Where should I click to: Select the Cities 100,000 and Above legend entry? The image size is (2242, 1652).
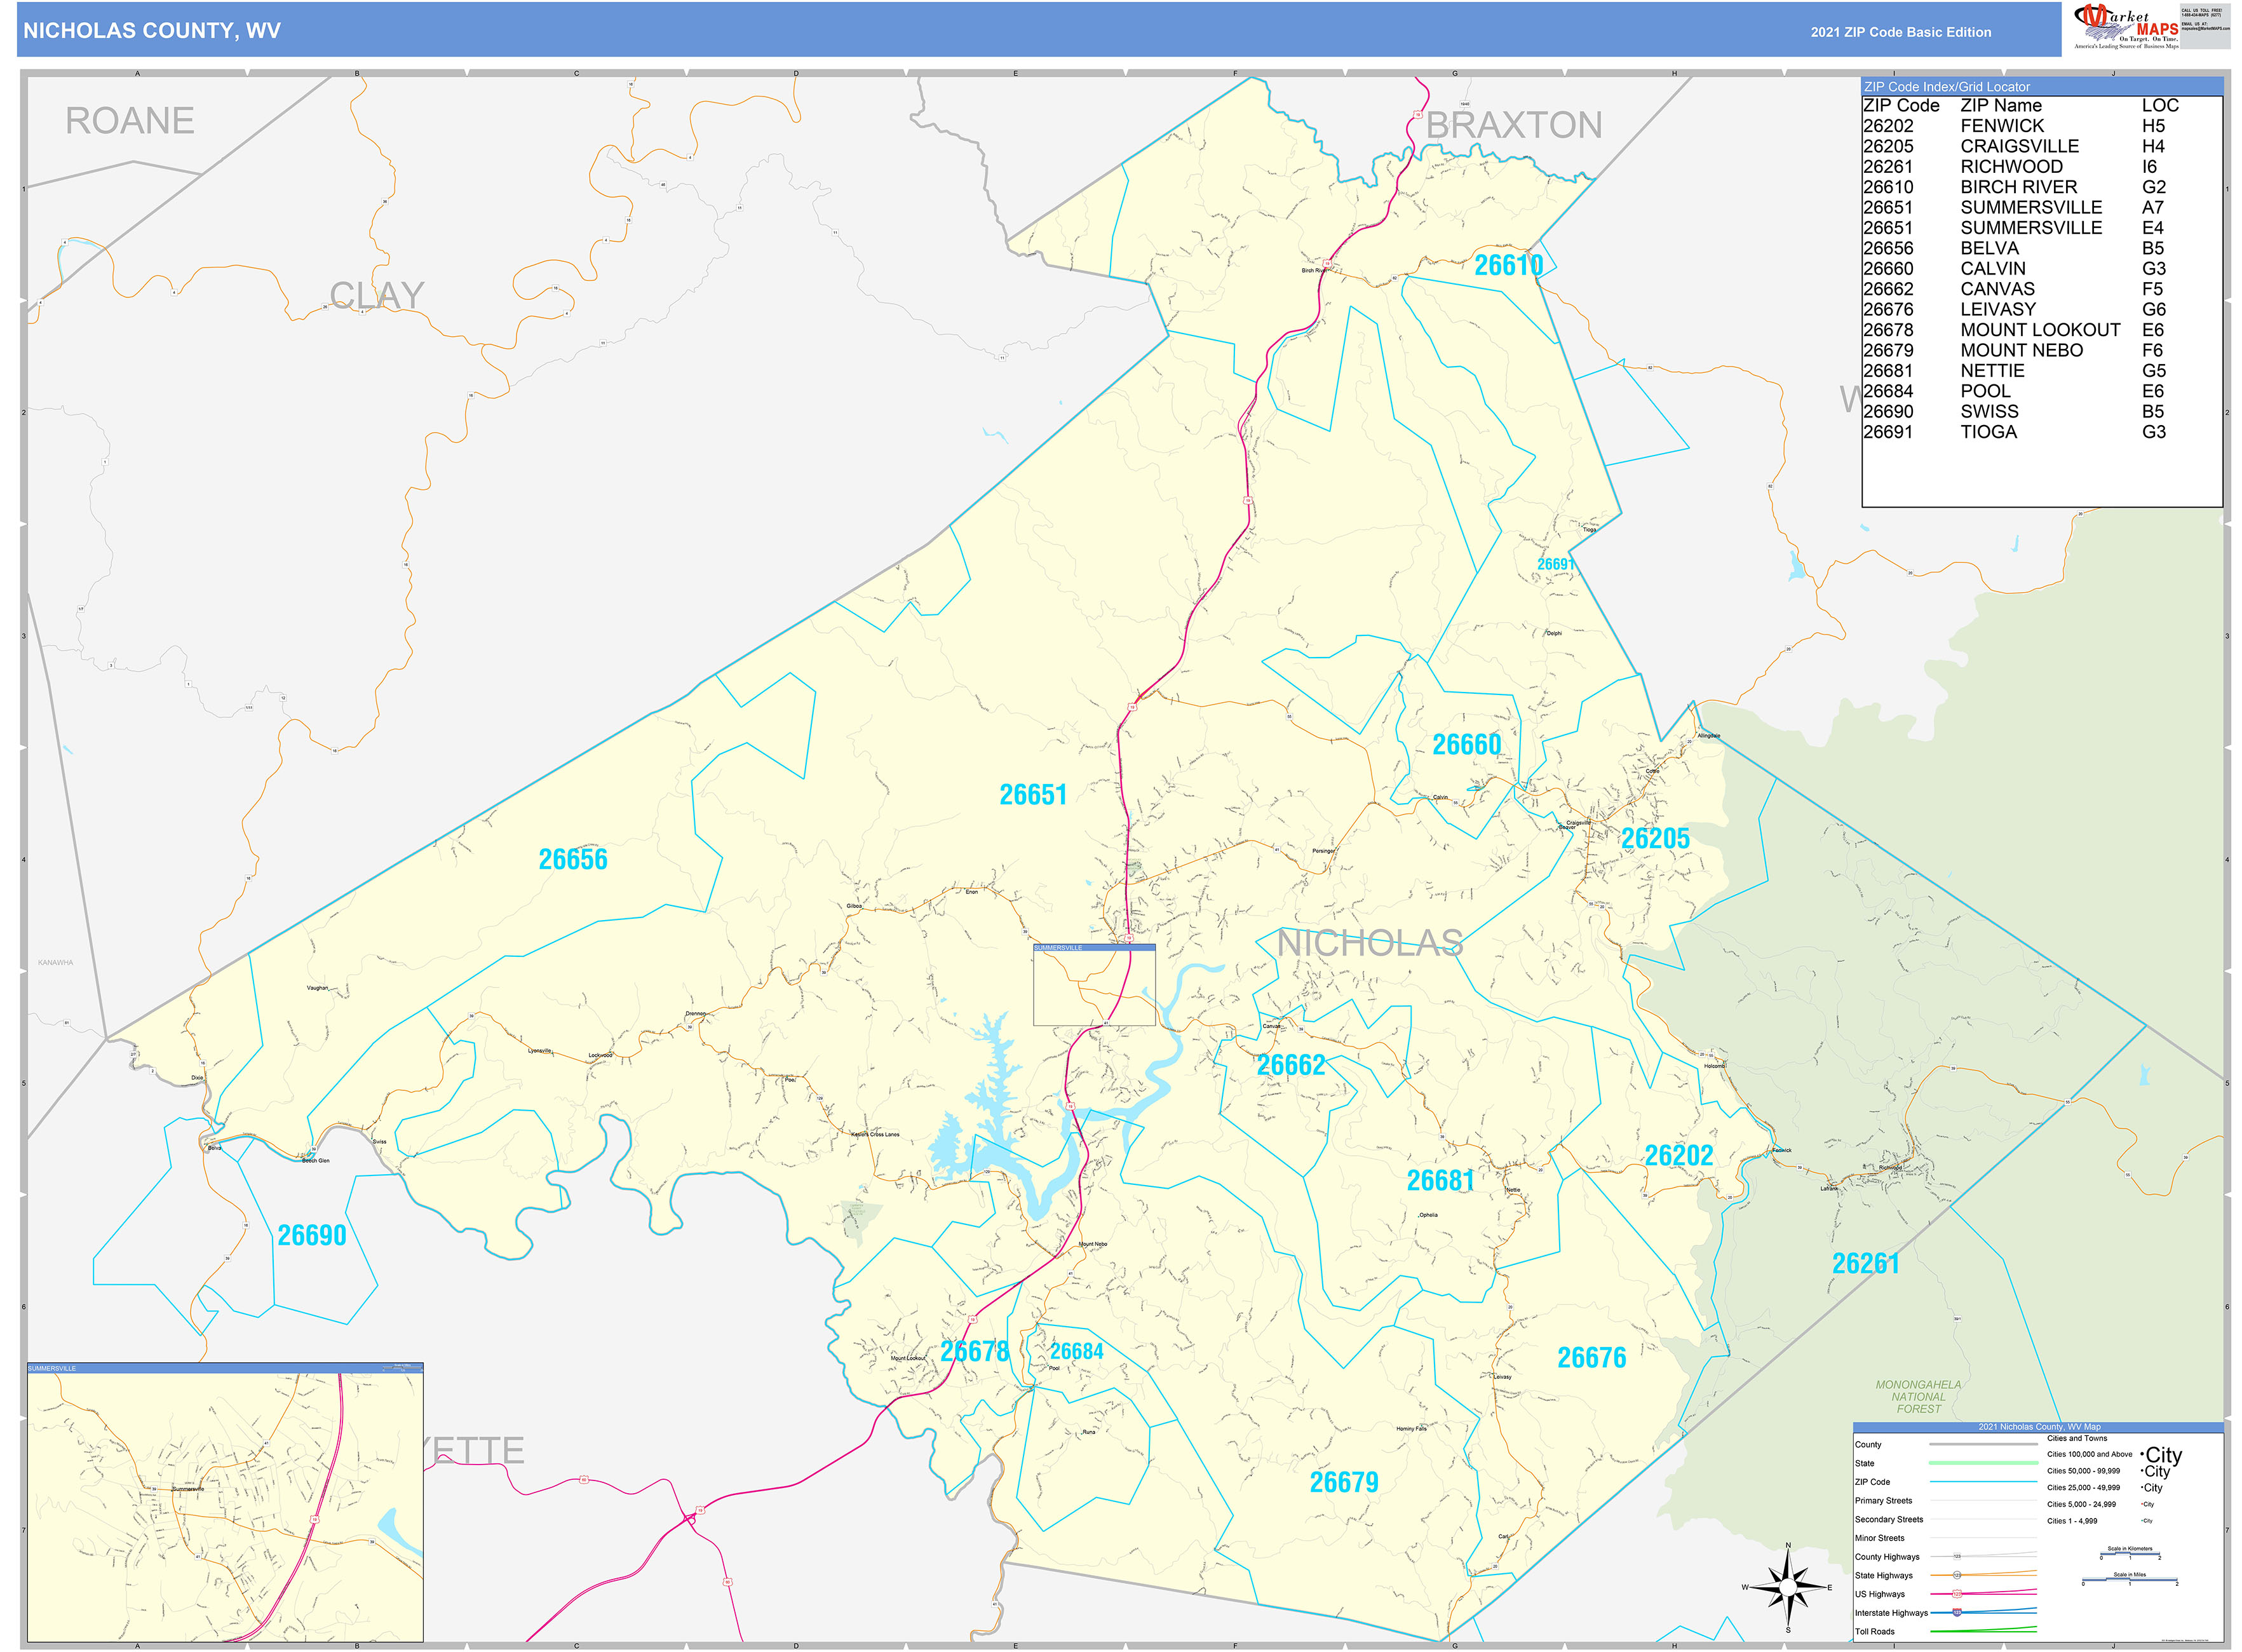click(x=2114, y=1455)
